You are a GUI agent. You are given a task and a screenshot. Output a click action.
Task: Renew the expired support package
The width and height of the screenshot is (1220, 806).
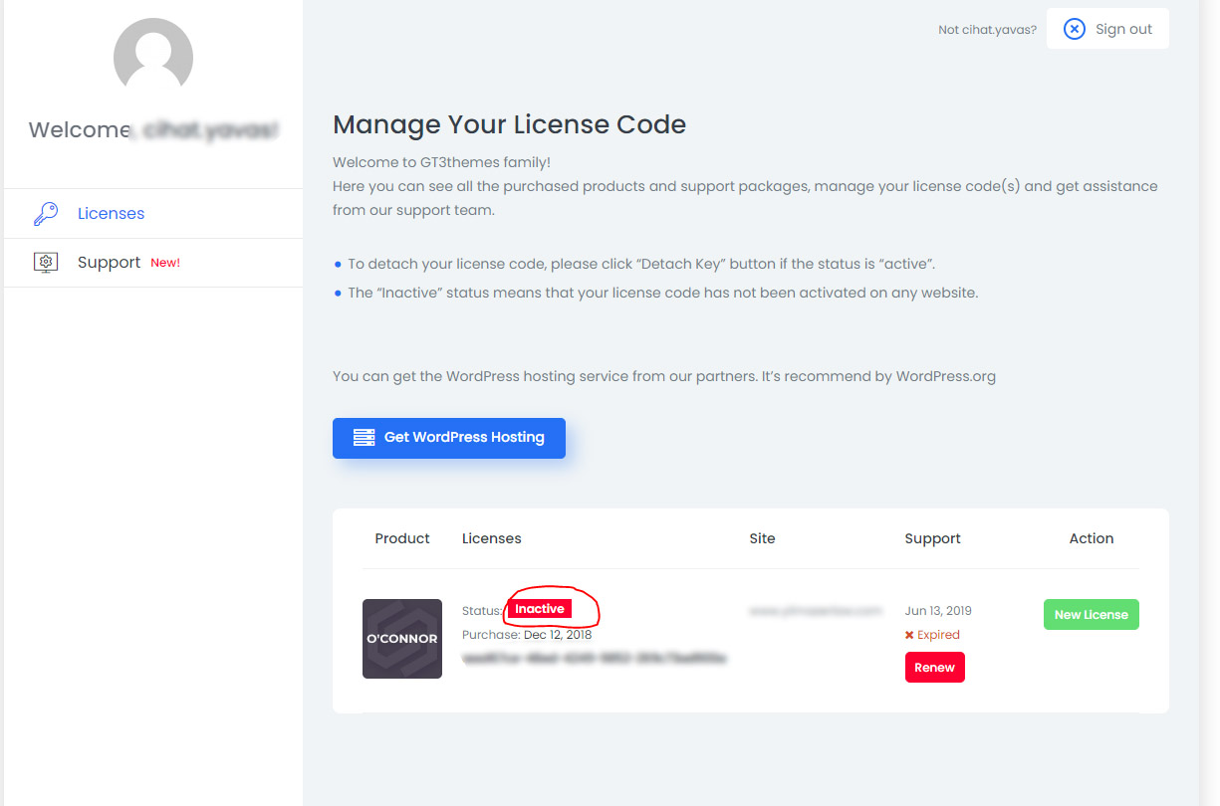[934, 668]
